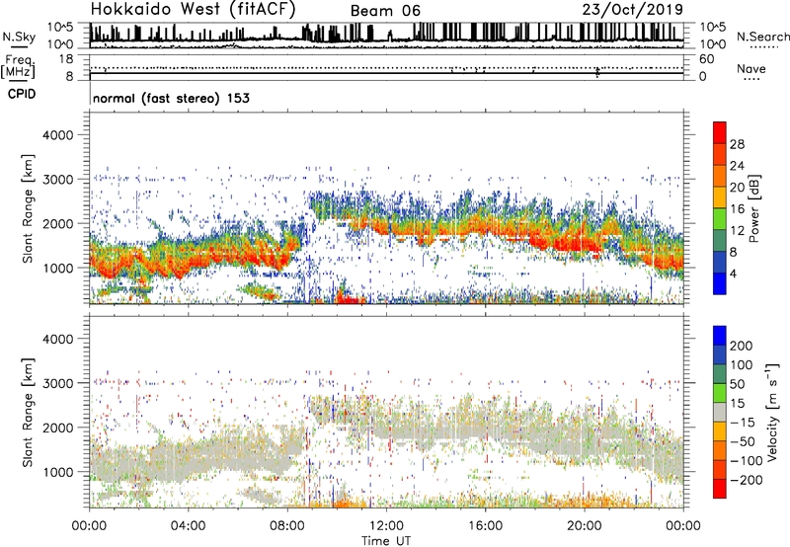Click the frequency line in the Freq. panel
The height and width of the screenshot is (547, 790).
pyautogui.click(x=386, y=73)
